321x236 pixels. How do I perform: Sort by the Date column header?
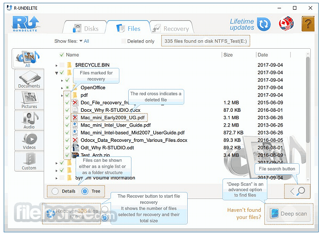click(x=262, y=55)
